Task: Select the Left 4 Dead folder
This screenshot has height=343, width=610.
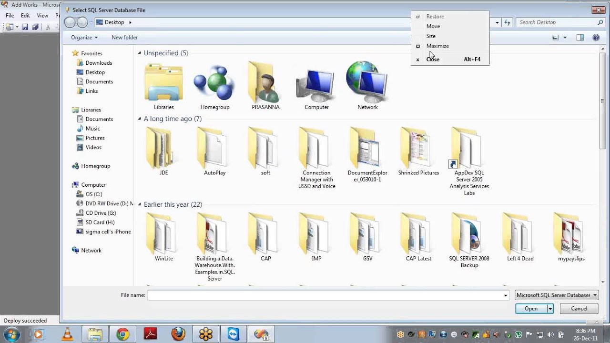Action: (520, 237)
